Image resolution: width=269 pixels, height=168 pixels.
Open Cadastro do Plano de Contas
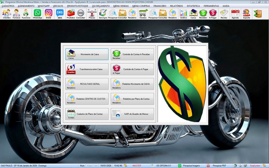87,114
